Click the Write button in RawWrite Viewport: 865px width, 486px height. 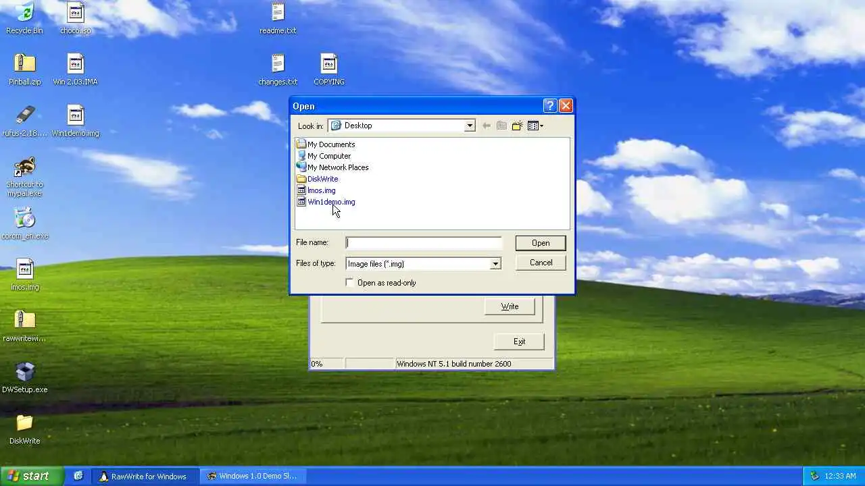510,306
